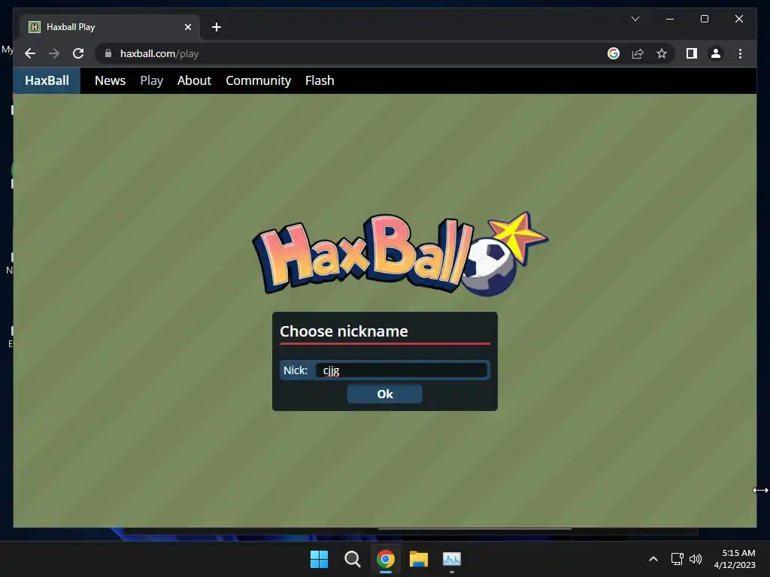Click Chrome icon in taskbar

coord(386,559)
